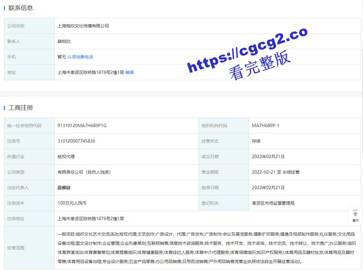
Task: Click company name 上海柚欣文化传播有限公司
Action: (x=83, y=26)
